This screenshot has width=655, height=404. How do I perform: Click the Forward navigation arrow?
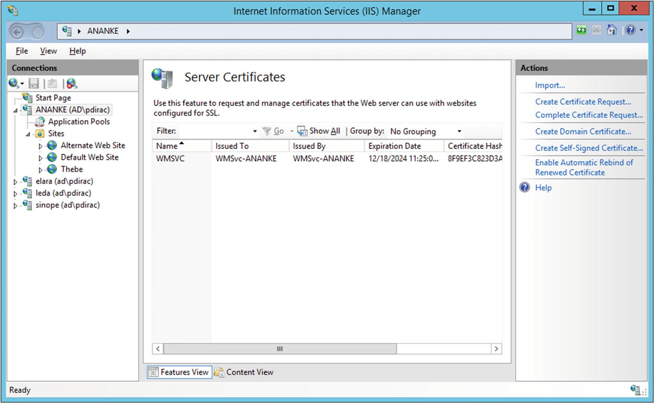pyautogui.click(x=38, y=32)
